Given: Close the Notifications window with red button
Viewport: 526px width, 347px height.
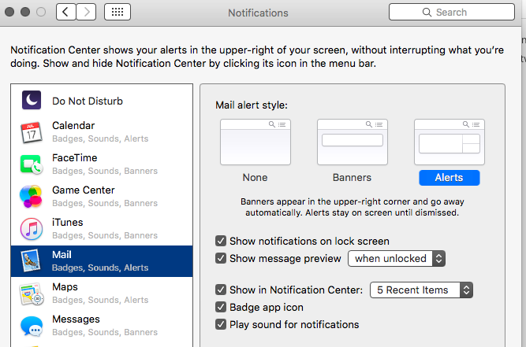Looking at the screenshot, I should click(9, 12).
